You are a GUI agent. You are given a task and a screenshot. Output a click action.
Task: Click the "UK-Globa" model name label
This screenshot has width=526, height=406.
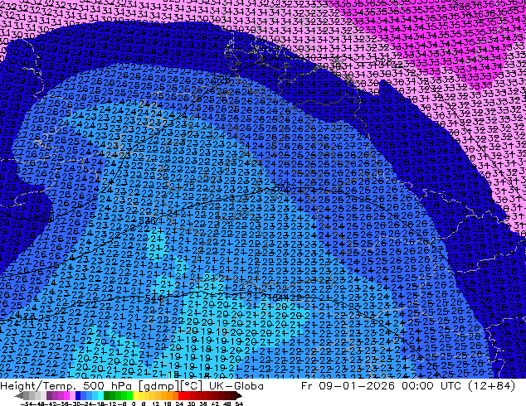coord(236,386)
